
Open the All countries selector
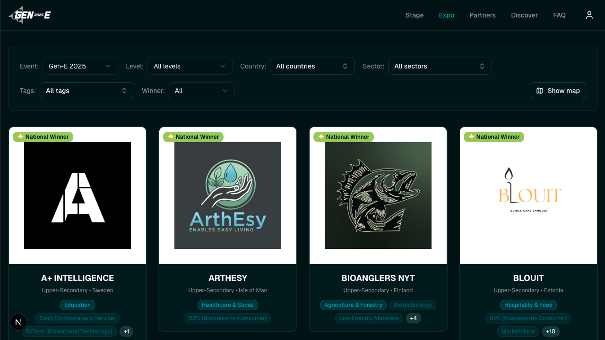tap(312, 66)
